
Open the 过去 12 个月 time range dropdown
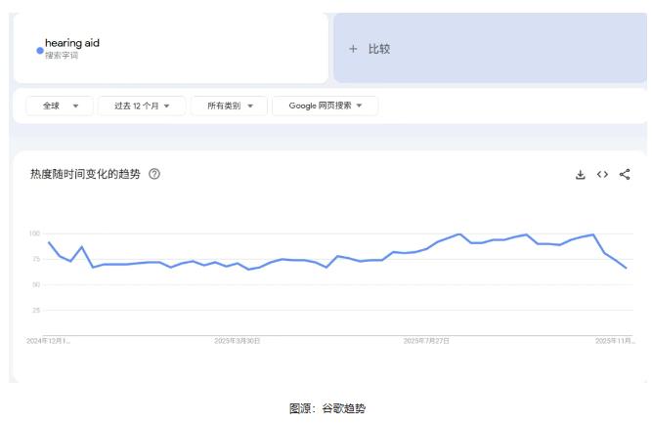point(142,106)
